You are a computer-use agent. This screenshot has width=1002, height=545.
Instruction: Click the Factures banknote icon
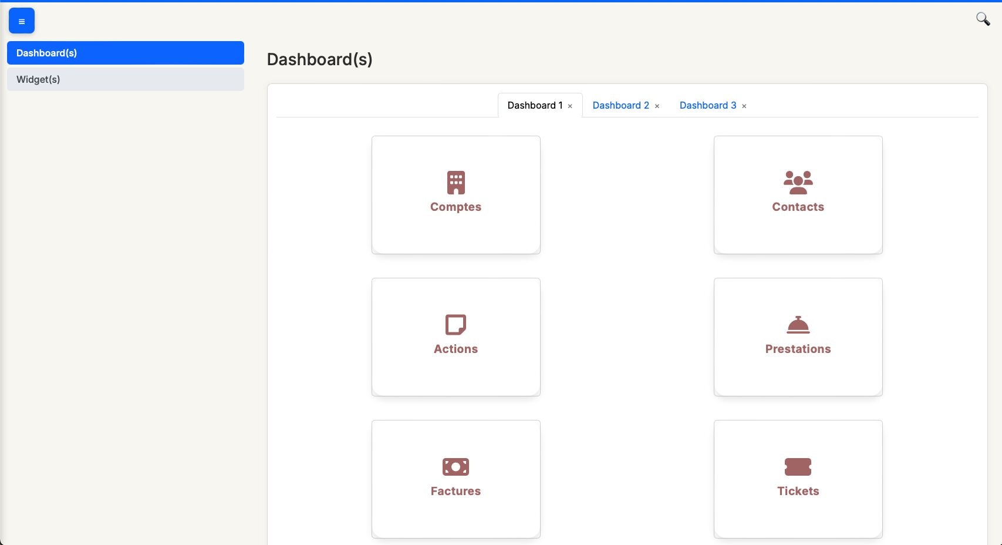coord(456,467)
